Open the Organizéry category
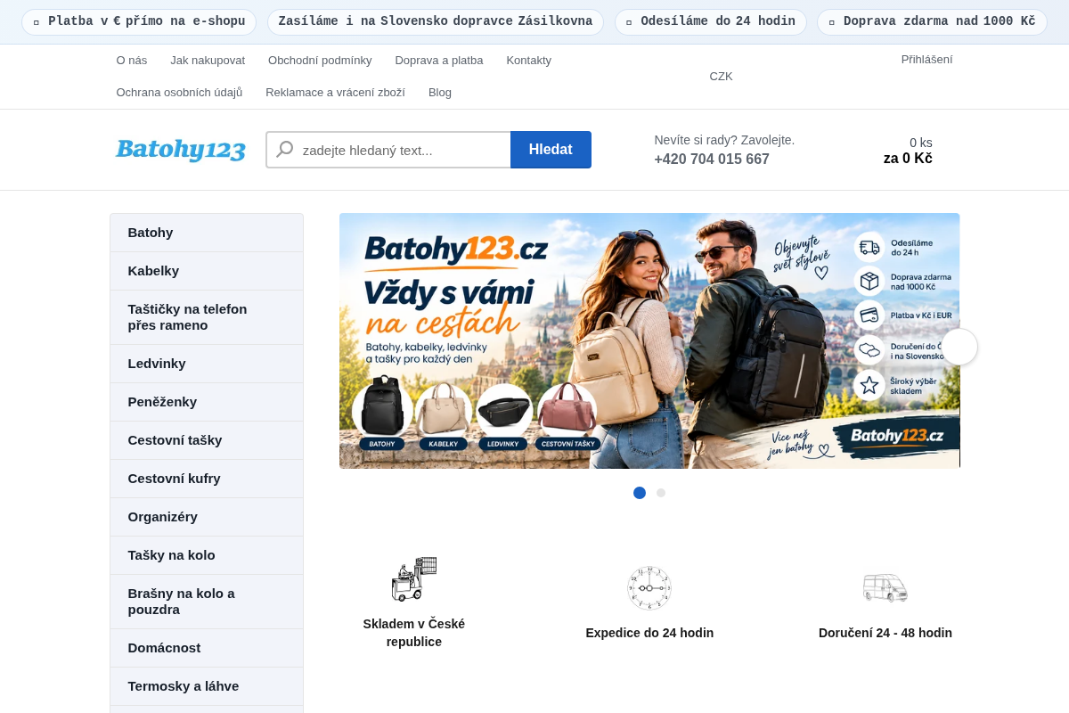 207,517
